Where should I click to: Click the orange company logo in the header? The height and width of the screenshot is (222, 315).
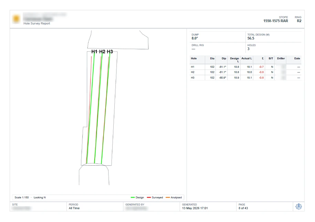pos(16,19)
